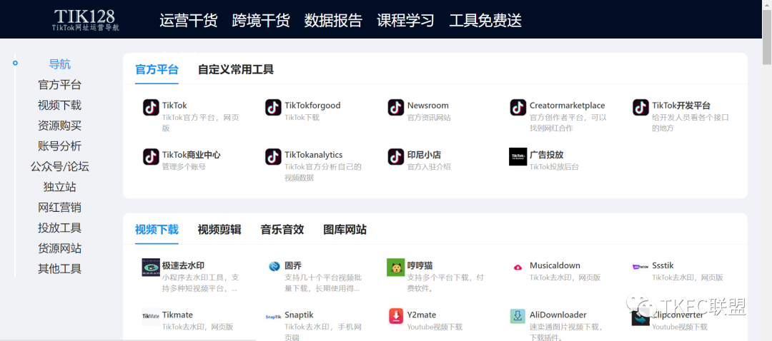Viewport: 772px width, 341px height.
Task: Go to 网红营销 in the sidebar
Action: click(x=59, y=208)
